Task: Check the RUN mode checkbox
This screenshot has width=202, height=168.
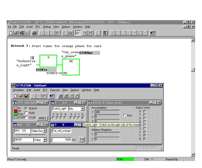Action: point(26,113)
